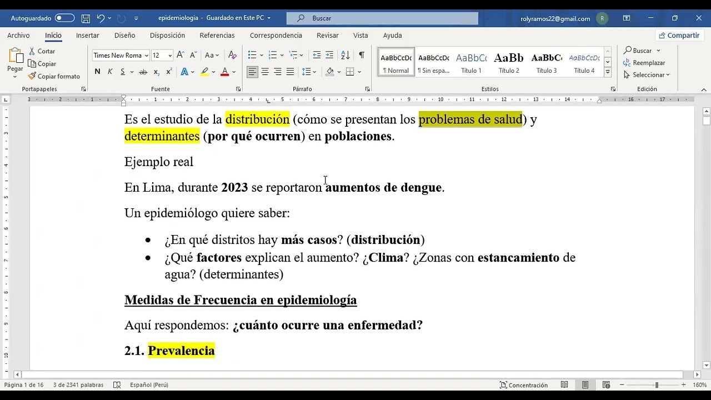Apply the Título 3 style
The width and height of the screenshot is (711, 400).
click(547, 62)
